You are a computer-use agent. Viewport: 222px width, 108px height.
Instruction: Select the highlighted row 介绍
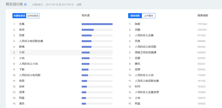[61, 52]
